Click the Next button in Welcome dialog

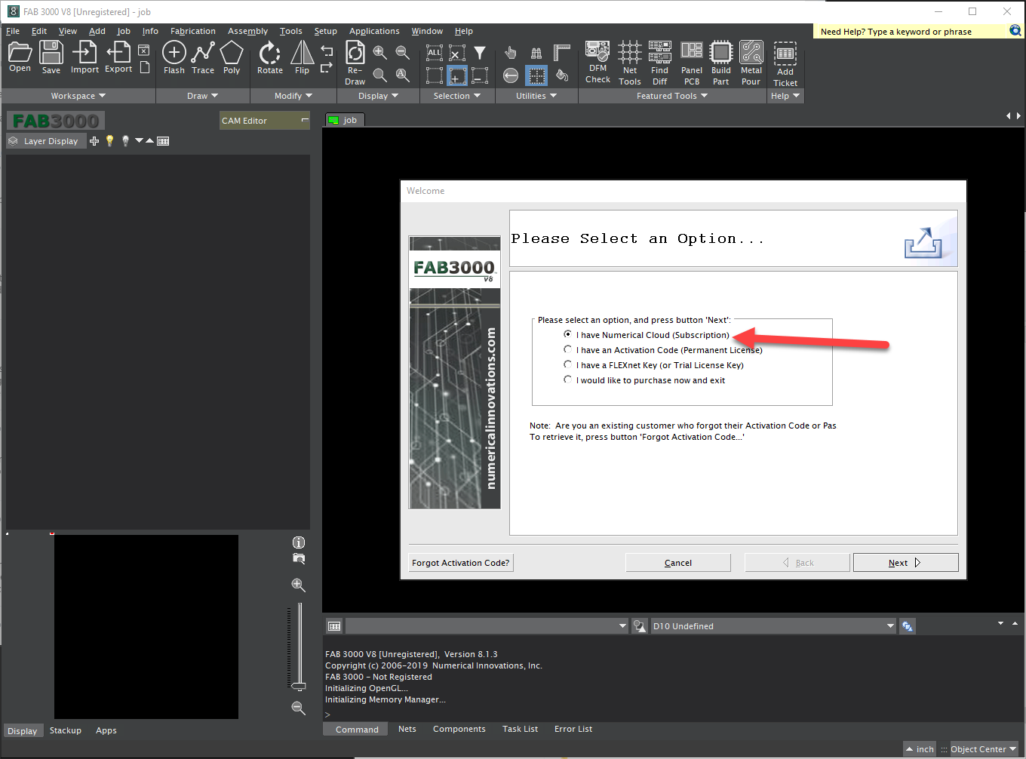pyautogui.click(x=905, y=563)
